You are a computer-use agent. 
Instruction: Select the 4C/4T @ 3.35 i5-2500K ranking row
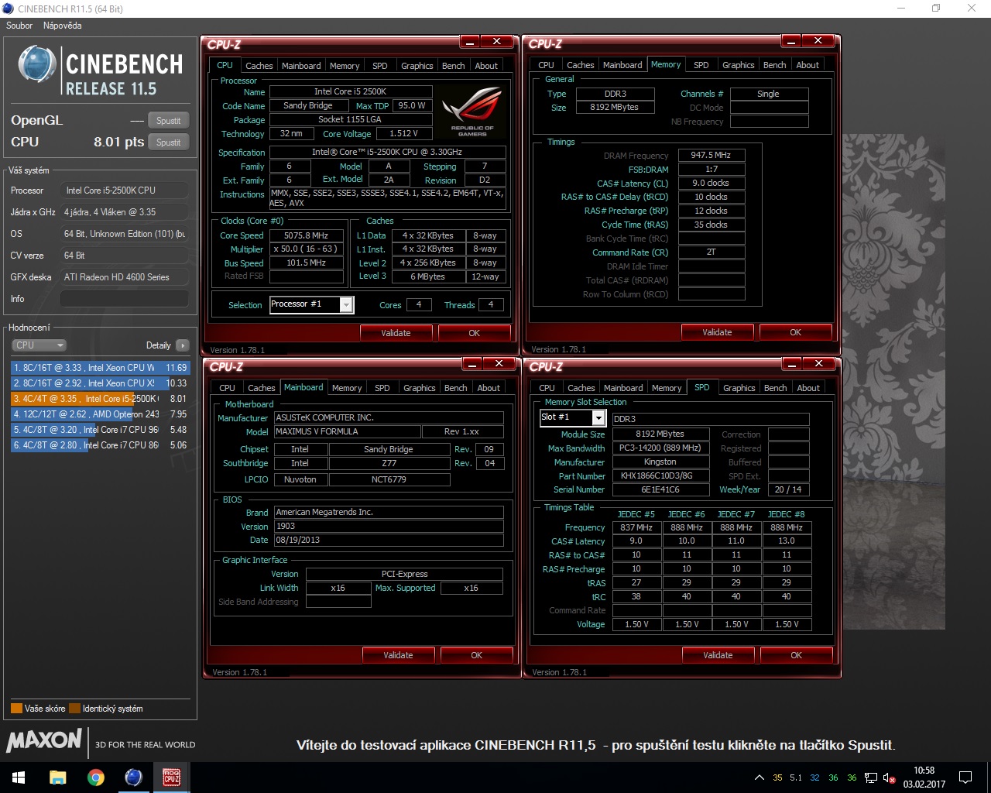pos(100,399)
